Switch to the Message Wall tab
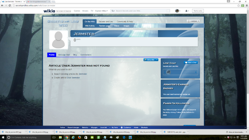The width and height of the screenshot is (249, 140). point(64,55)
